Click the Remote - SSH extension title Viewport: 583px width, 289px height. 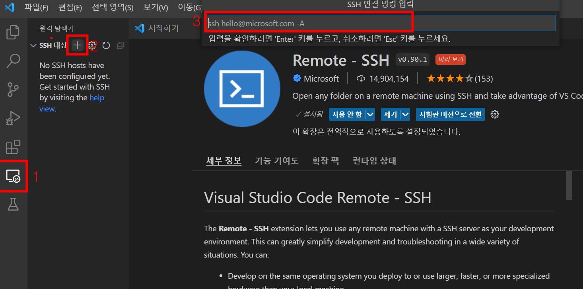341,60
